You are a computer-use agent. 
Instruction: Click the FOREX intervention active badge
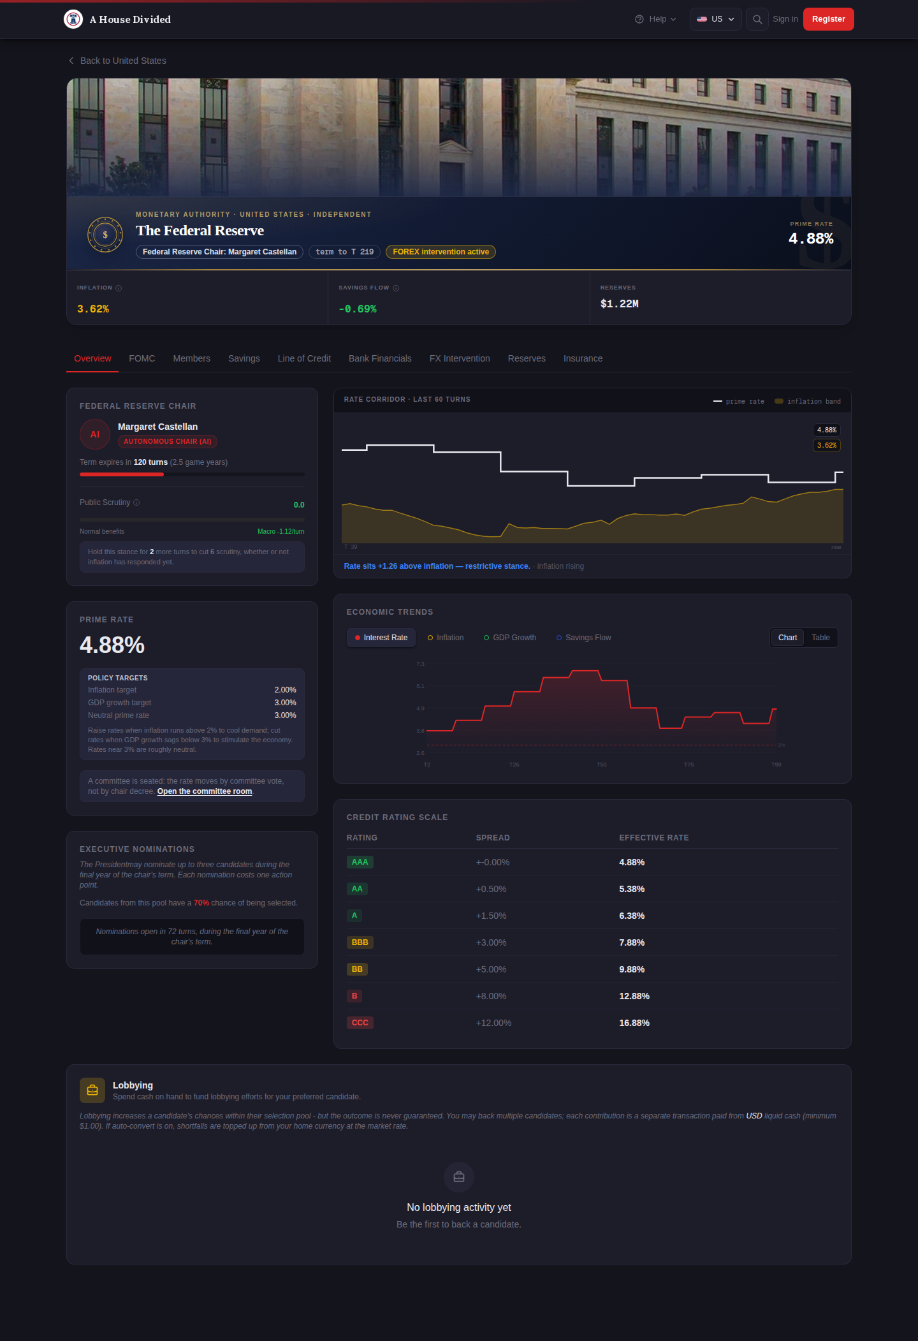(441, 252)
